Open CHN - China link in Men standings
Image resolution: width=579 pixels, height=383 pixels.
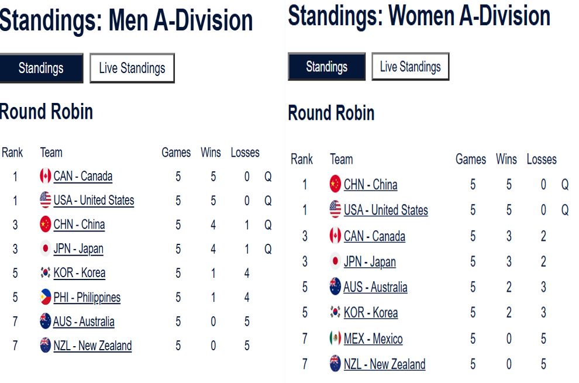coord(79,225)
